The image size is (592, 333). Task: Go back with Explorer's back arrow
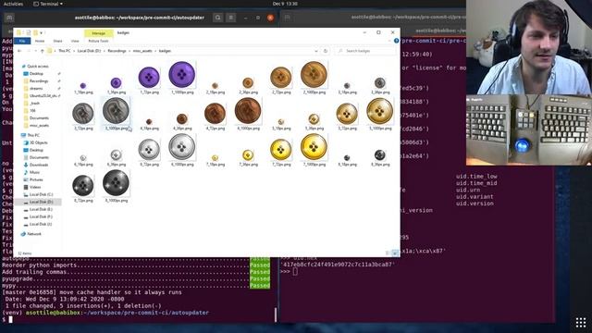pyautogui.click(x=19, y=51)
